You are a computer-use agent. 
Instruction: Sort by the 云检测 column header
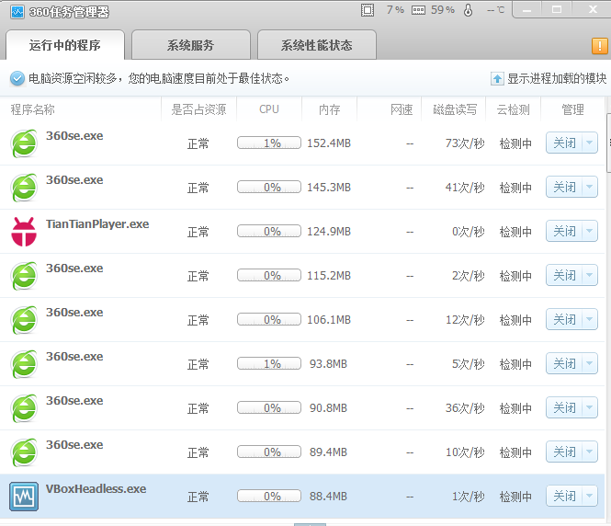[x=514, y=109]
